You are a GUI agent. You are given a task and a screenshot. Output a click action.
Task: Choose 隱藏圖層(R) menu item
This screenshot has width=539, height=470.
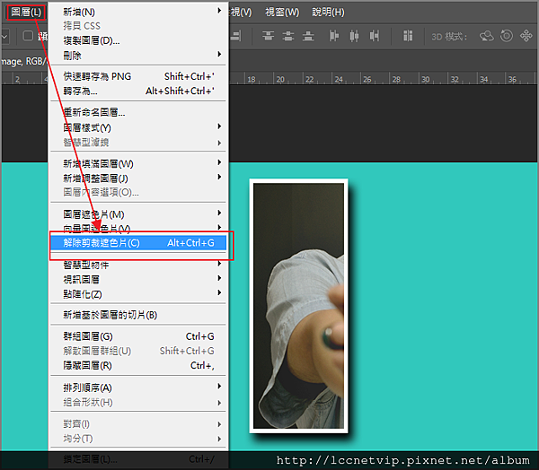click(x=137, y=366)
